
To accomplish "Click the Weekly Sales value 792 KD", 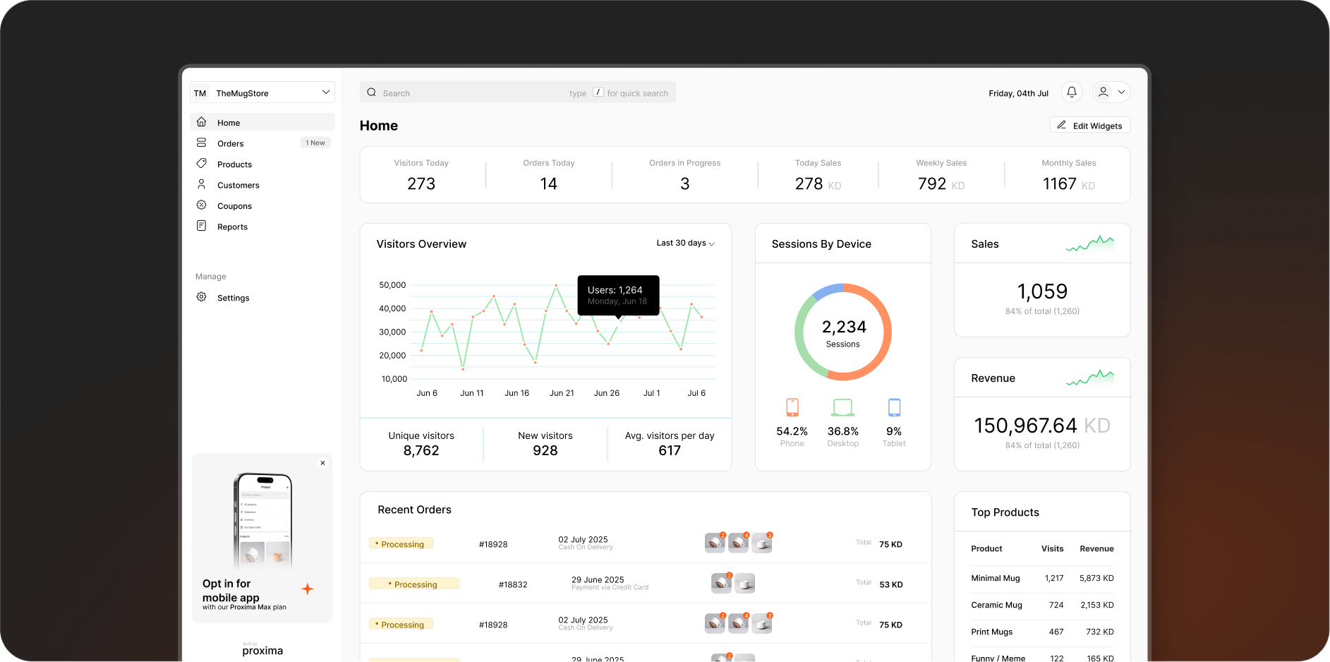I will coord(941,183).
